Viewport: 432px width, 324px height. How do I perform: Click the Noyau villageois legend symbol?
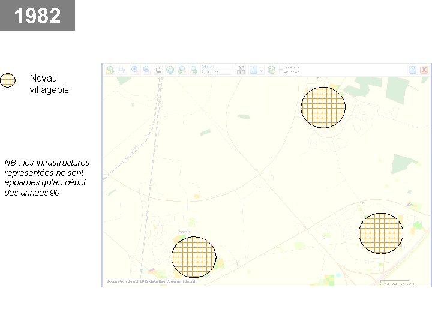pos(8,80)
